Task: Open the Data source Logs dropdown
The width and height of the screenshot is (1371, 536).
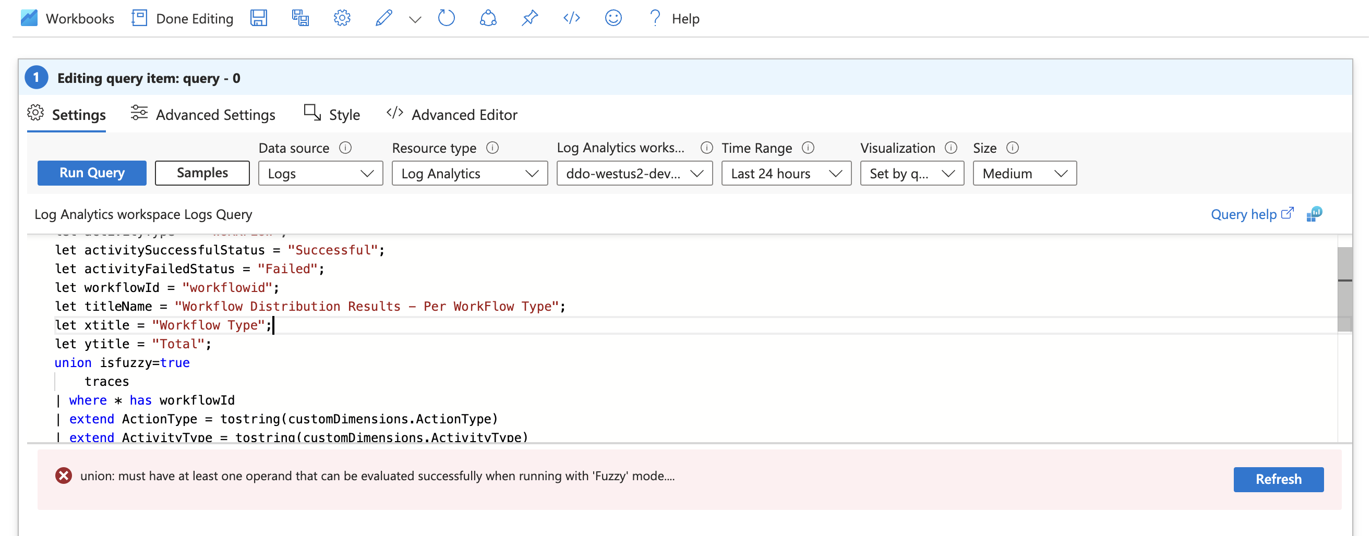Action: pyautogui.click(x=320, y=173)
